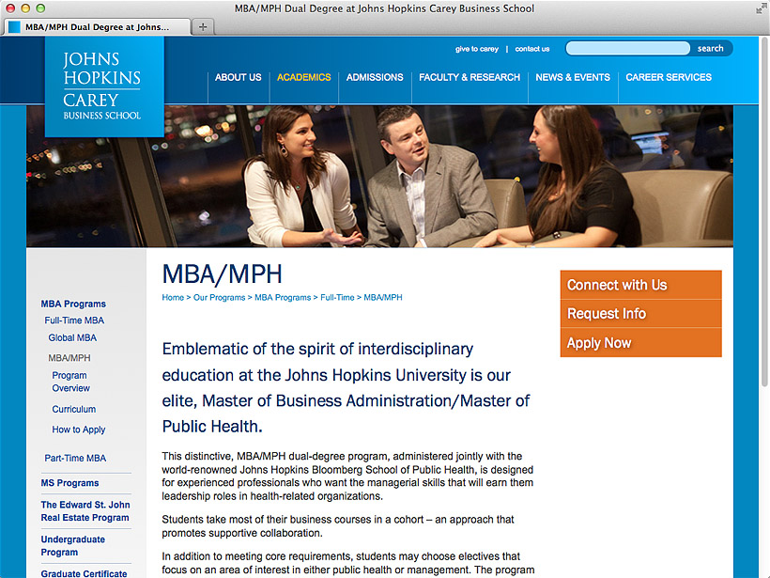The image size is (770, 578).
Task: Open the About Us menu
Action: point(239,77)
